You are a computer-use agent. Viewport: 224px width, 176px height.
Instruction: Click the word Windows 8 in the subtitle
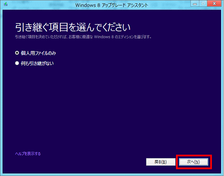coord(104,37)
